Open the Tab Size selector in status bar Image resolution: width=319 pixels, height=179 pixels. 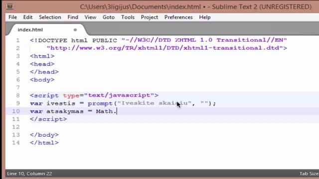pos(309,174)
